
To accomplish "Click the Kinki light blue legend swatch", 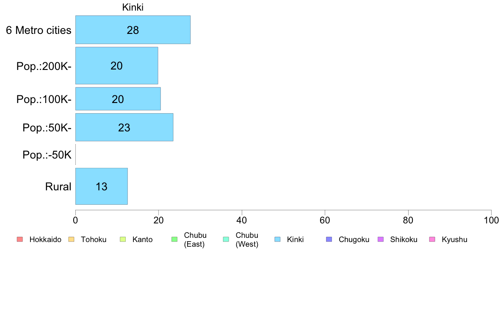I will click(277, 240).
